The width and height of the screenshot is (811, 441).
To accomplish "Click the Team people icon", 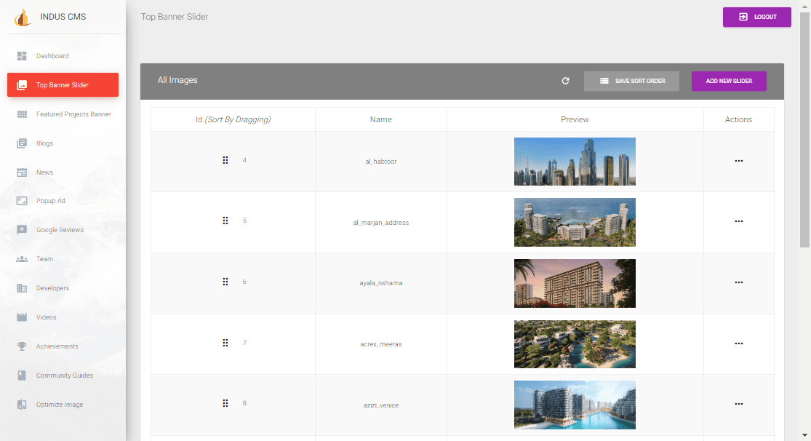I will pos(22,259).
